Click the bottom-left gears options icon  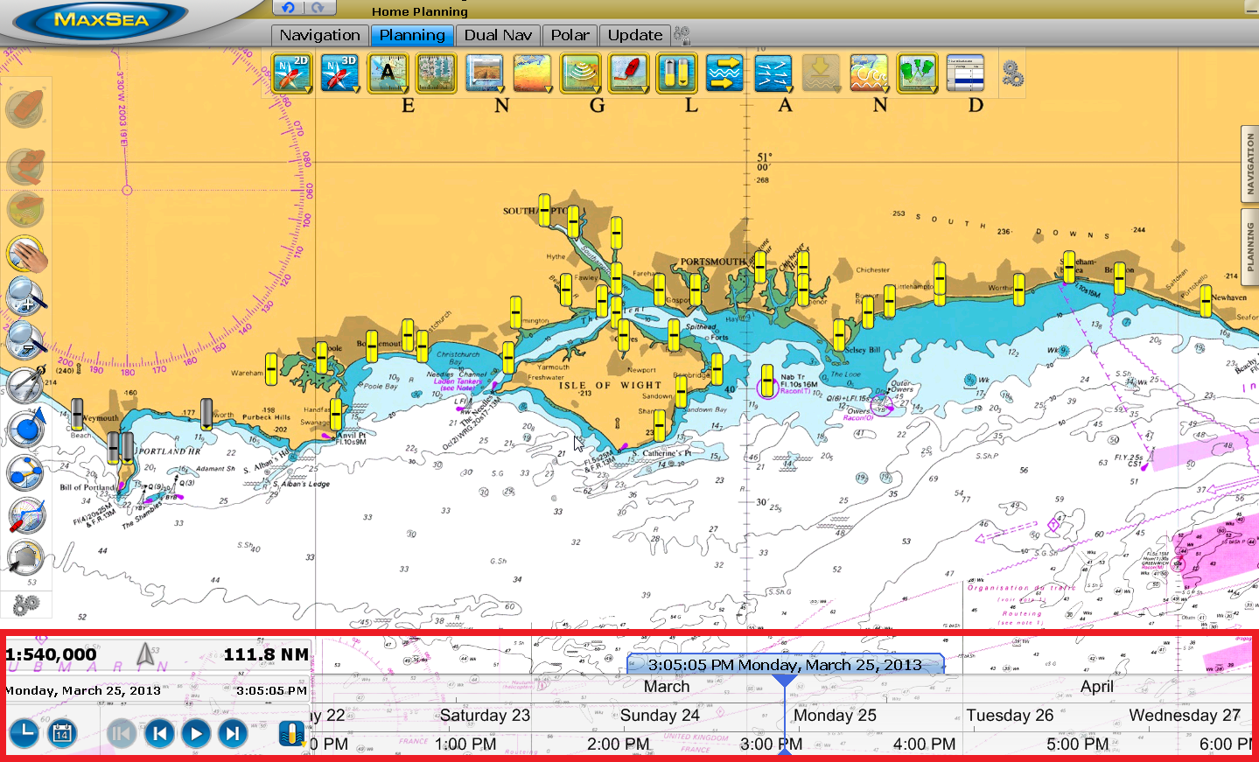point(24,604)
